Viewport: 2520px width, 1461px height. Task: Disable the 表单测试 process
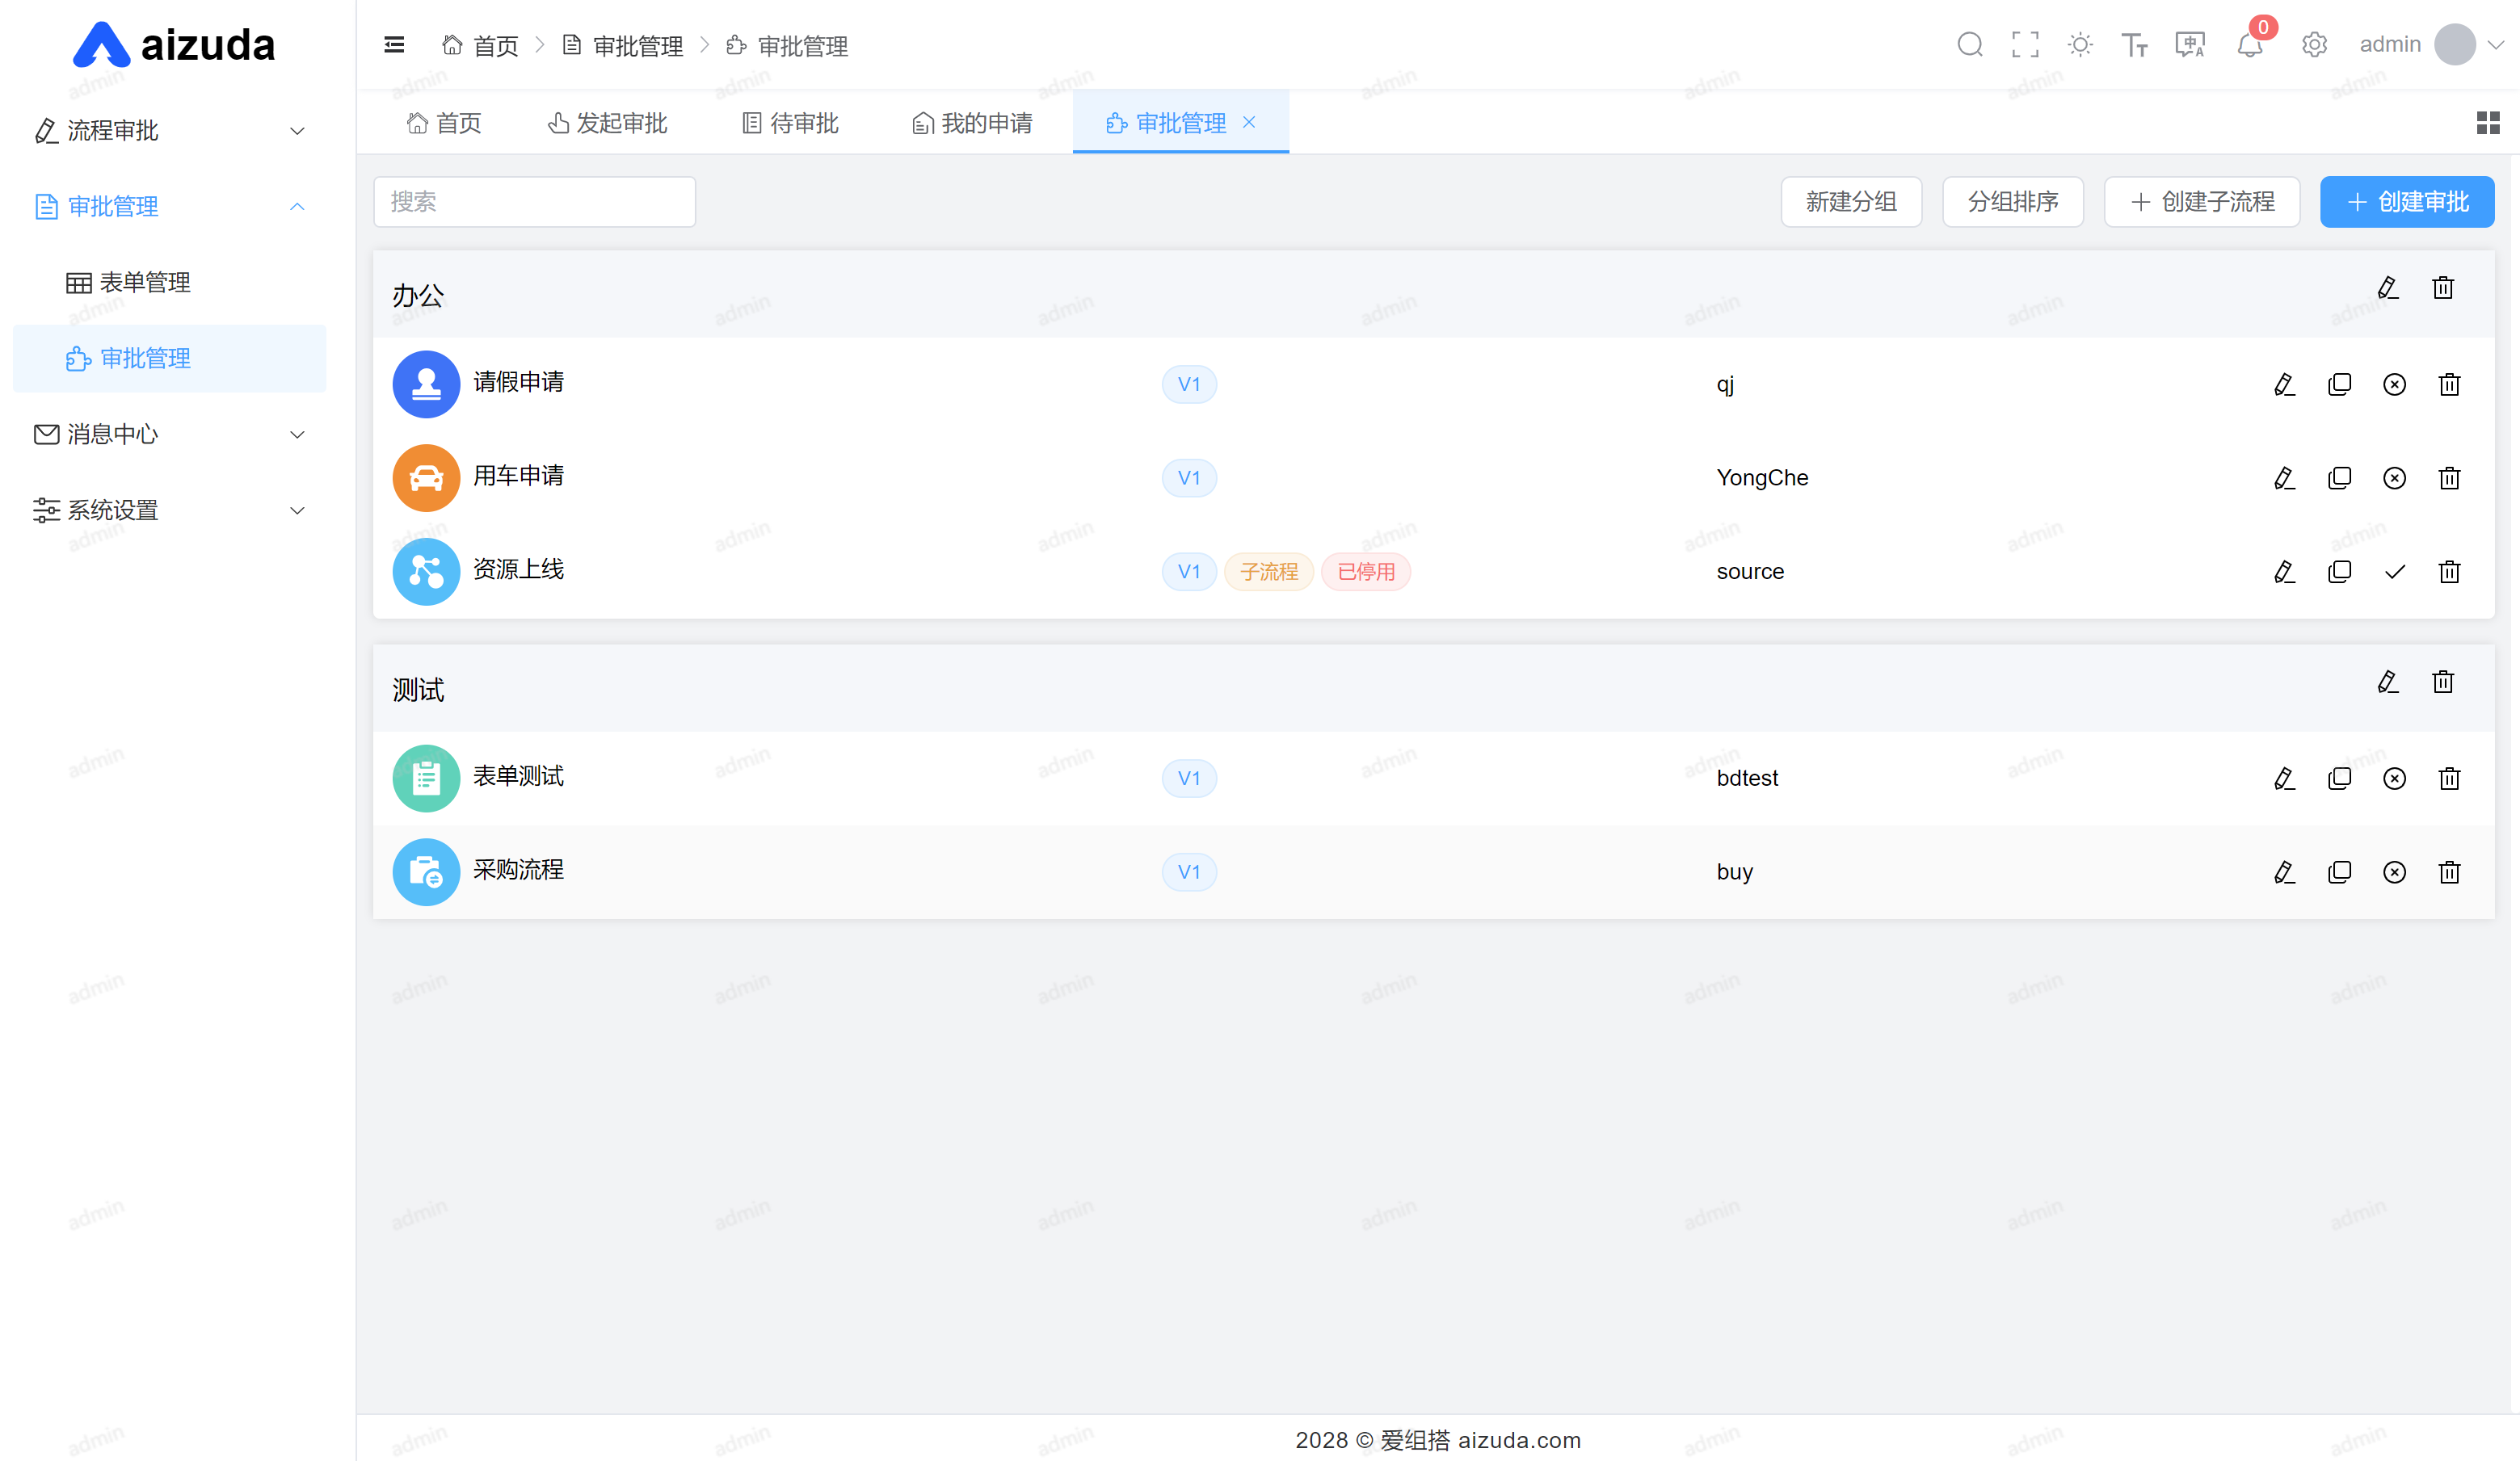point(2394,779)
